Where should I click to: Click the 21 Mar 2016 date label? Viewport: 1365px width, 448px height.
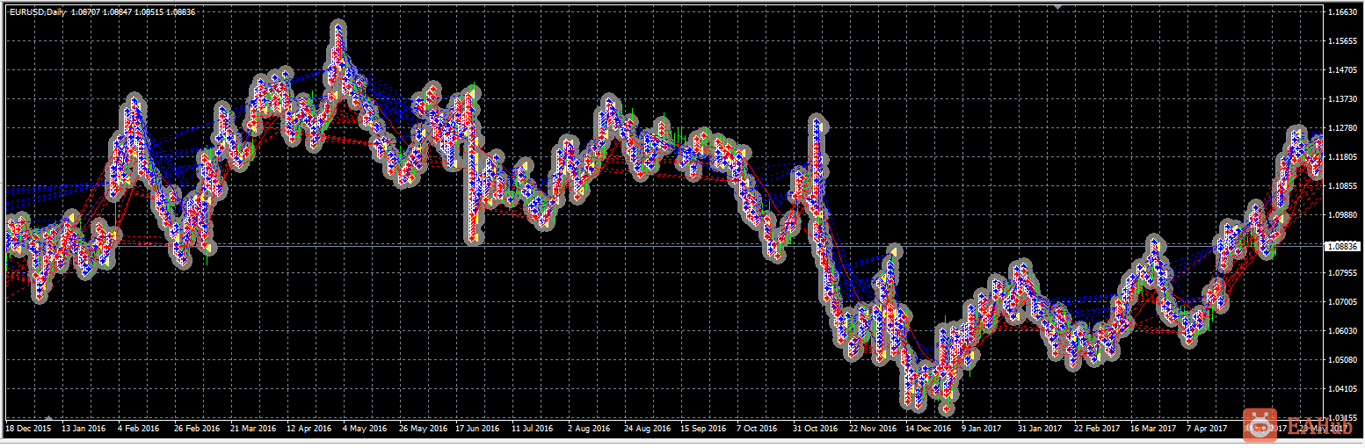[253, 429]
